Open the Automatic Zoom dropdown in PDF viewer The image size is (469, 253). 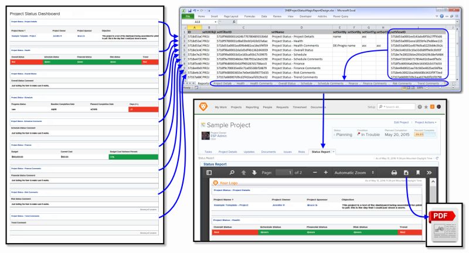click(354, 173)
